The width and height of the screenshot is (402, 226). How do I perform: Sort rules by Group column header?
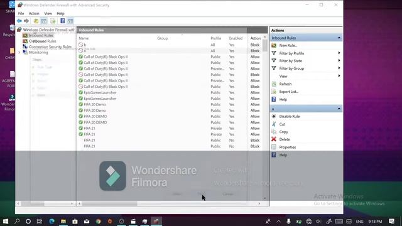point(162,38)
